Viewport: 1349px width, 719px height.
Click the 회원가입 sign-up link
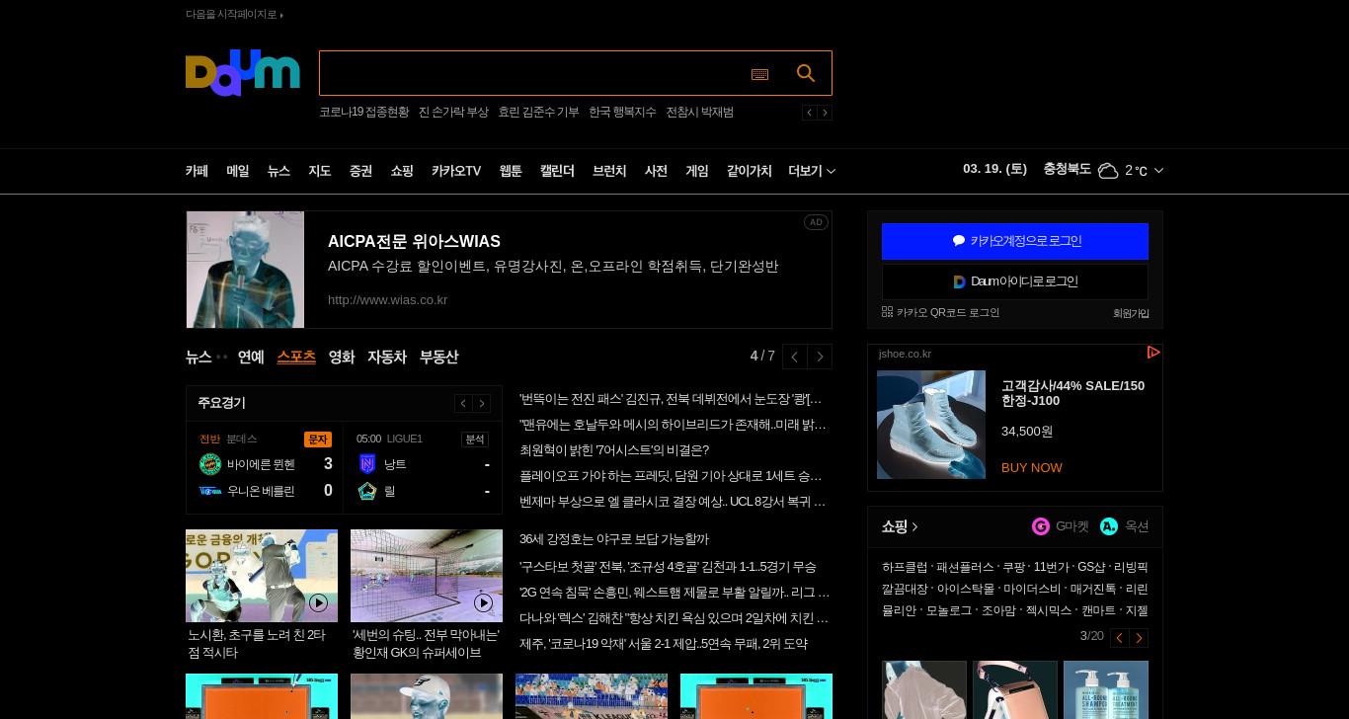coord(1131,313)
